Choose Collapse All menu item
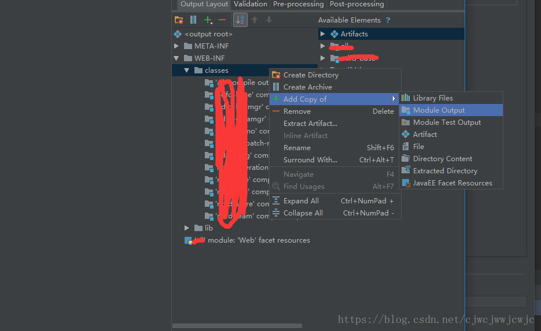Viewport: 541px width, 331px height. pyautogui.click(x=336, y=213)
